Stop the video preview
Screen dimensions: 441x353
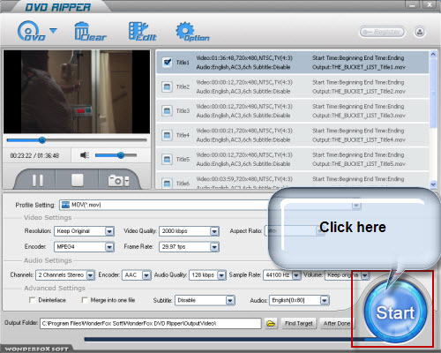[77, 180]
